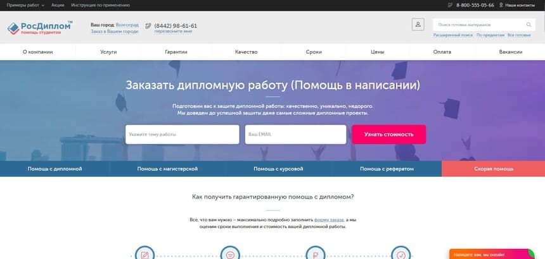Click the phone icon next to 8-800-555-05-66
The width and height of the screenshot is (545, 259).
(450, 5)
